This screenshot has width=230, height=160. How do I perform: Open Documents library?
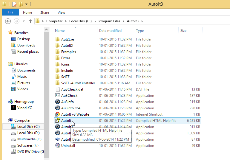[x=26, y=70]
